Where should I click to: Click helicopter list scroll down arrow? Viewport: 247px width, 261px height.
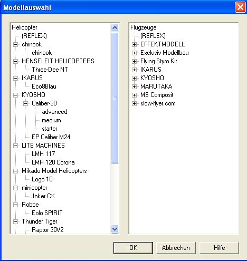click(x=115, y=229)
